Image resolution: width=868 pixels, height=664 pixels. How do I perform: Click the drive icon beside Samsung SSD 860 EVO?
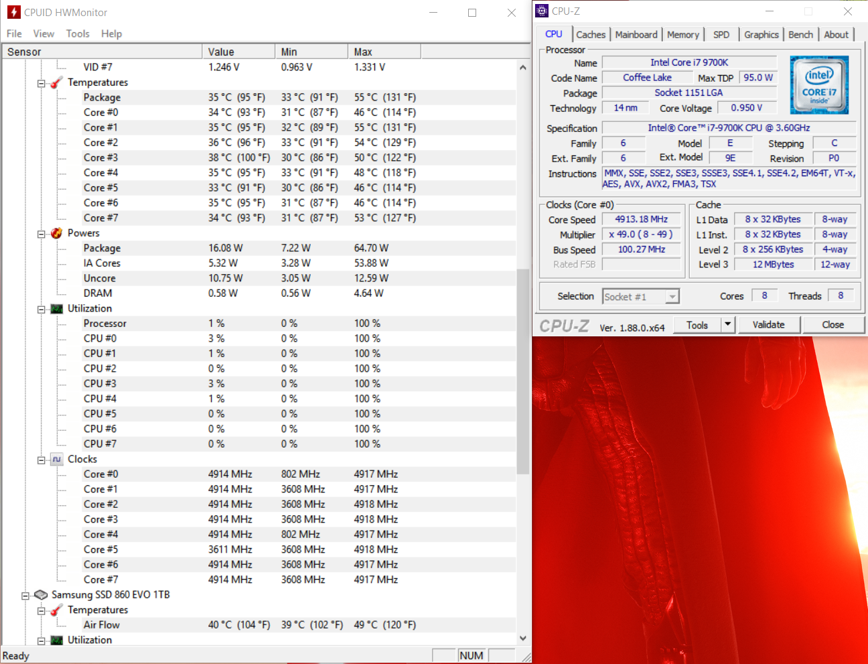click(41, 595)
